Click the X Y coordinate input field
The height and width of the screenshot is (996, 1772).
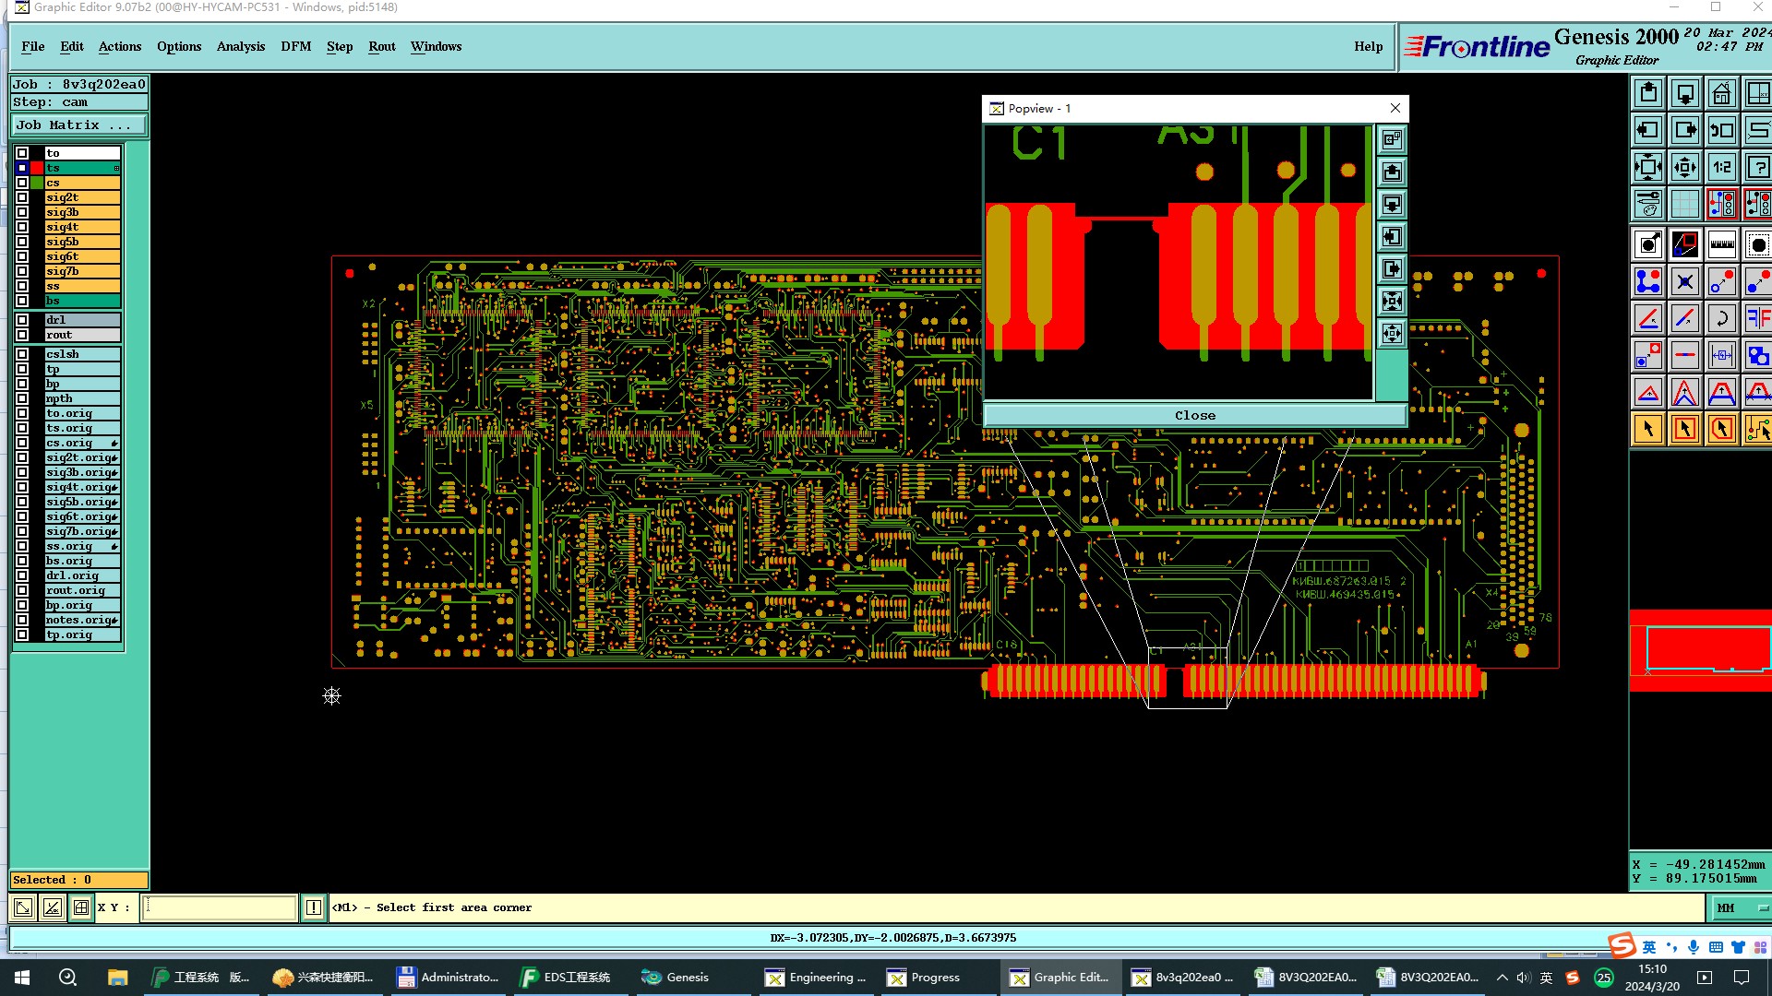[x=220, y=907]
